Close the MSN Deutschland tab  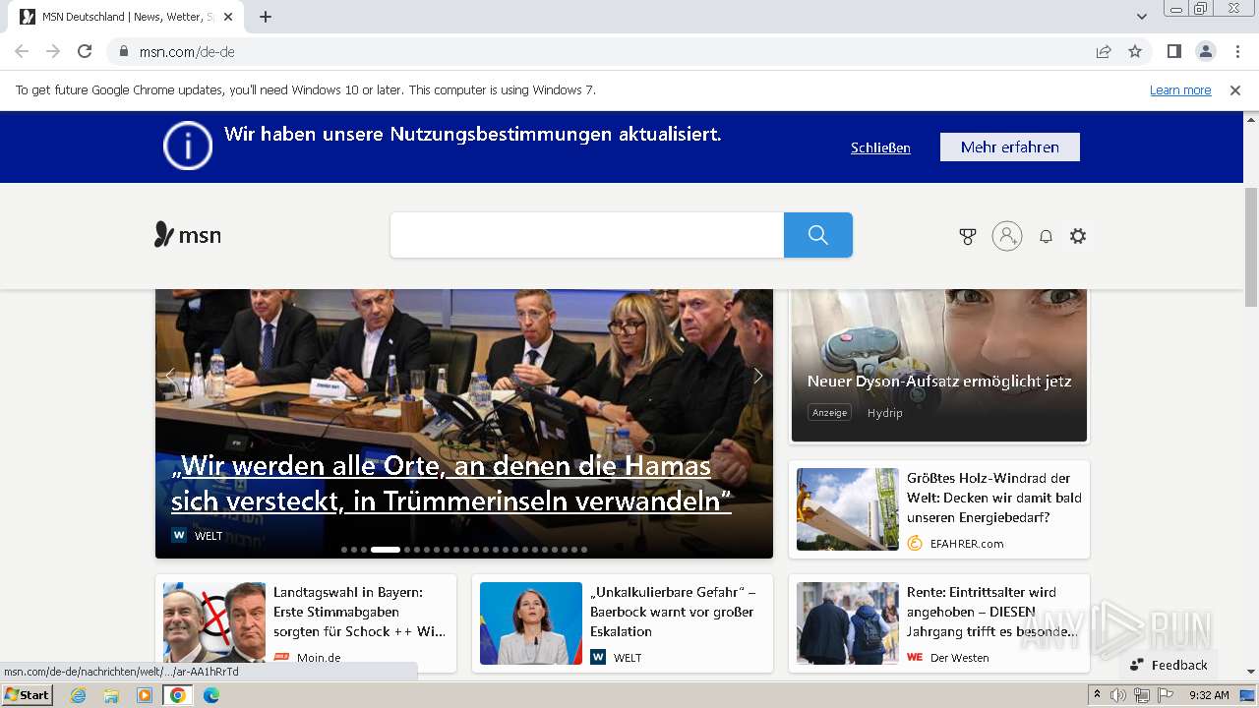228,17
